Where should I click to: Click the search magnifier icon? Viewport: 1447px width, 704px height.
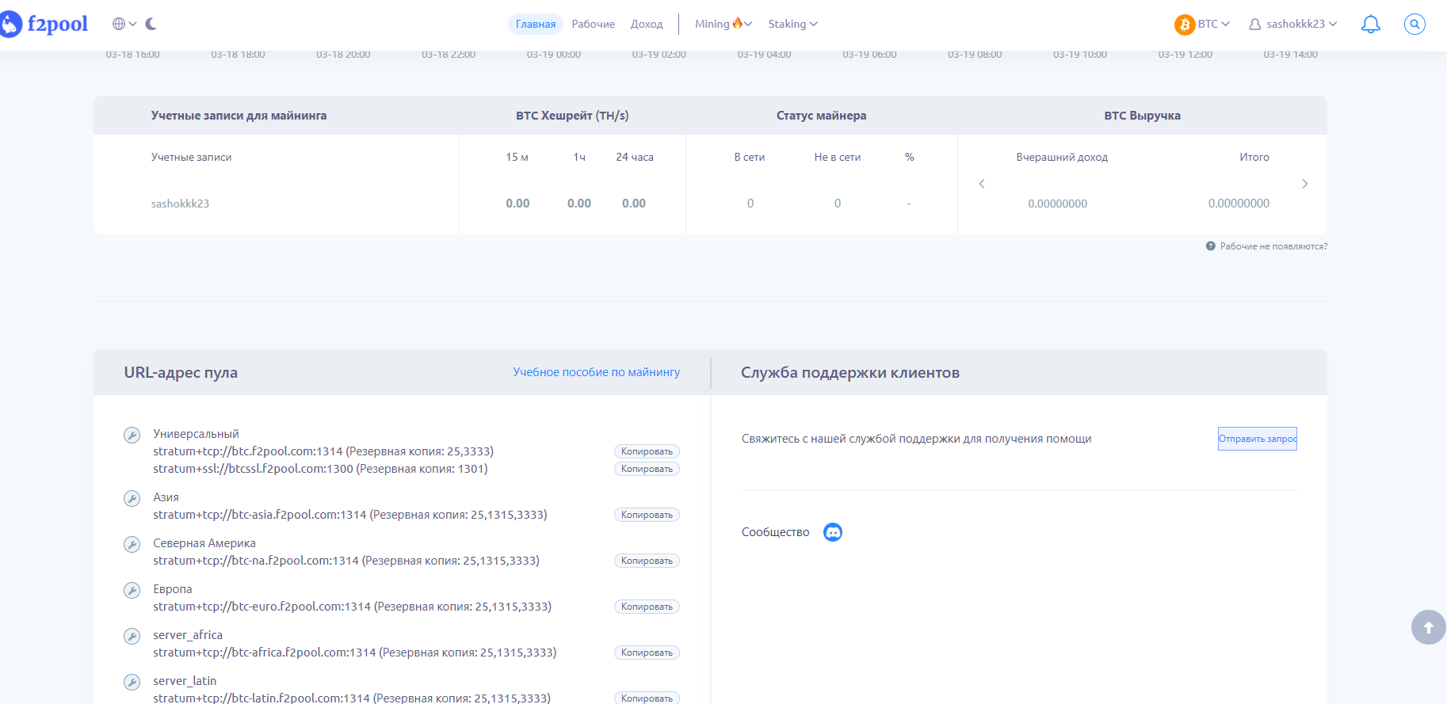[1414, 25]
